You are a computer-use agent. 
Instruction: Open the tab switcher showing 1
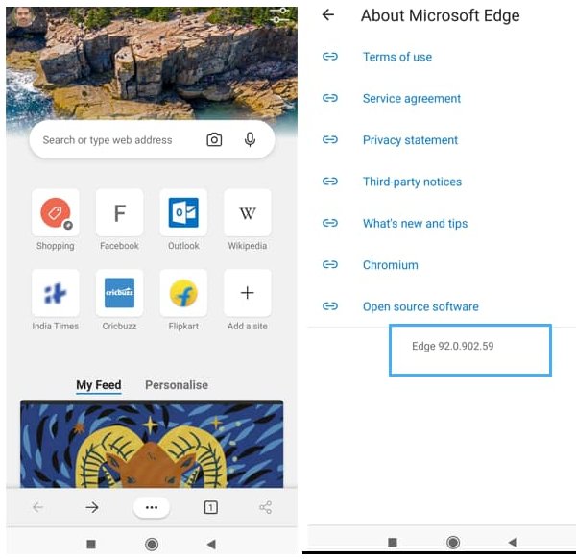(211, 507)
